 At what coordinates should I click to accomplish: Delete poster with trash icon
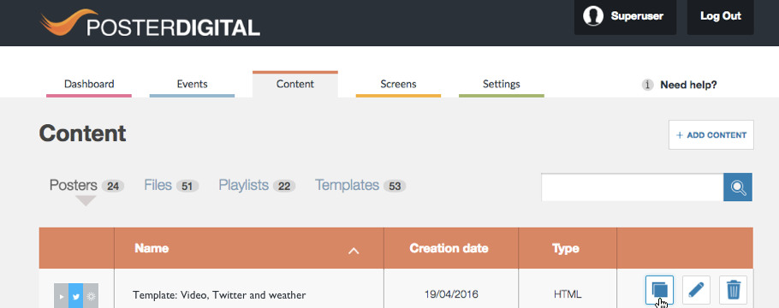coord(734,290)
